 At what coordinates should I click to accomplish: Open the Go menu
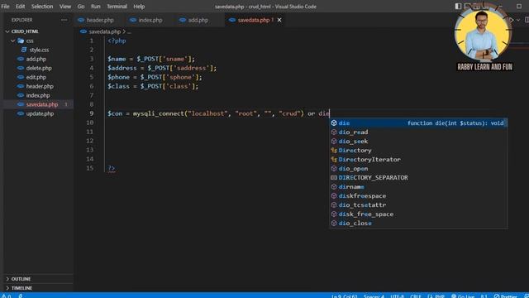[81, 7]
